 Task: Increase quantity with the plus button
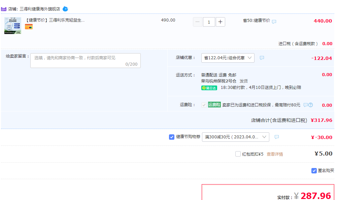pyautogui.click(x=220, y=22)
